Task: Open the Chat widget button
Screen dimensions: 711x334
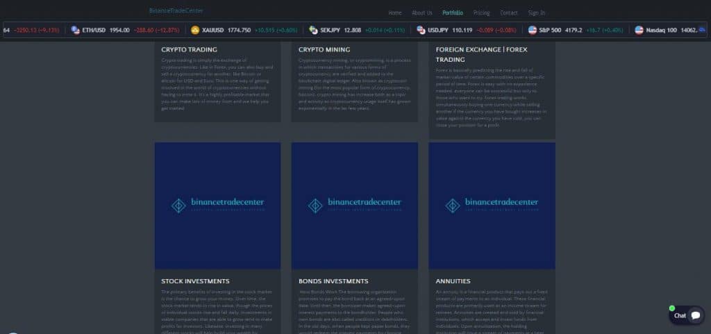Action: click(x=687, y=315)
